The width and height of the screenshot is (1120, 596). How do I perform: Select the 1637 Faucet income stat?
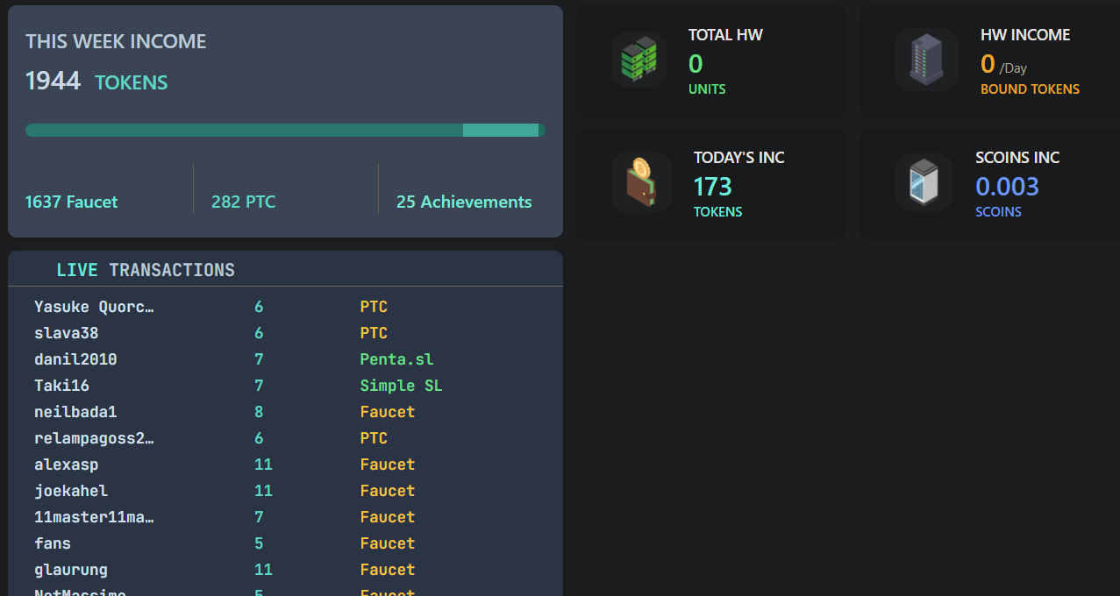tap(71, 202)
